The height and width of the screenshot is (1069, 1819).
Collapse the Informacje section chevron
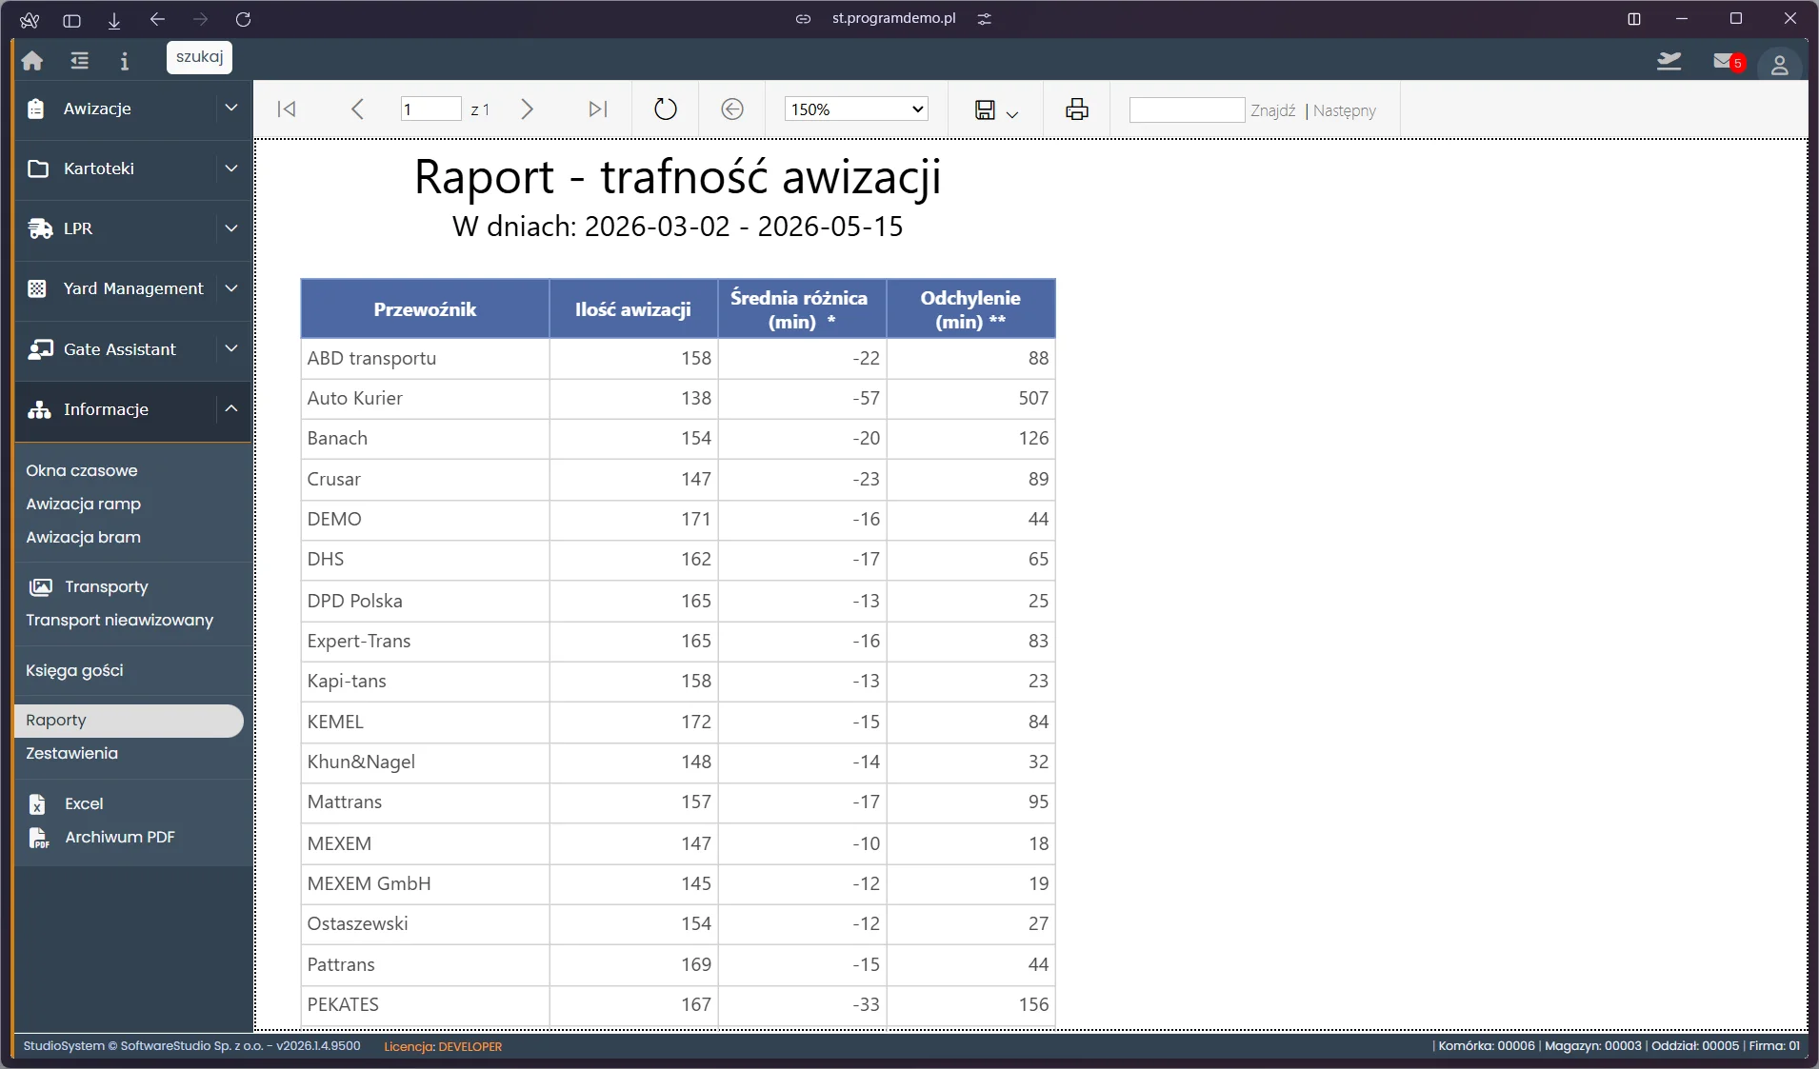coord(230,408)
